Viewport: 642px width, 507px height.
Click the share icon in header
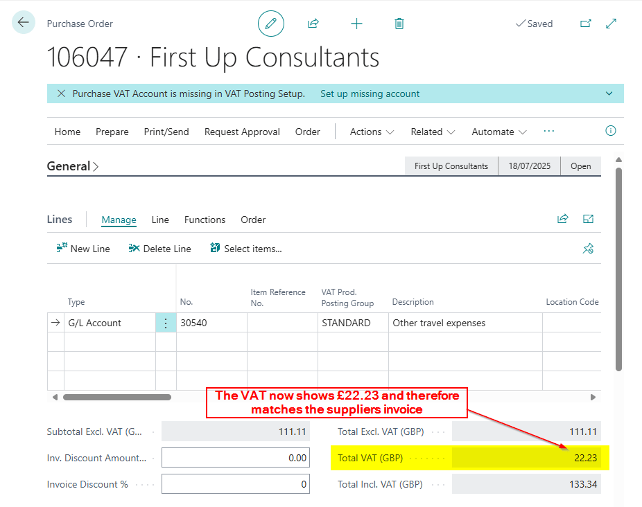313,24
